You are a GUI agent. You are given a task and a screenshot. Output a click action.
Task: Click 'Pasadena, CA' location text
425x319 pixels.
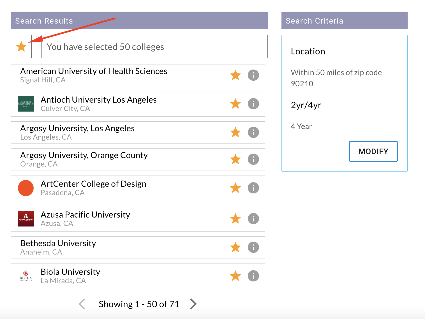[x=63, y=193]
